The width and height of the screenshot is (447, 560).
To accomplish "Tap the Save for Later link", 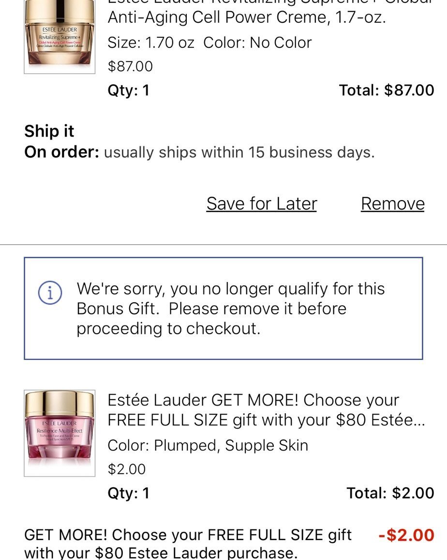I will point(261,204).
